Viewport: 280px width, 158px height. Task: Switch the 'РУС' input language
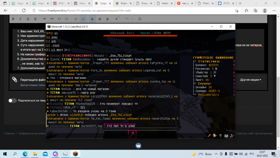pyautogui.click(x=252, y=154)
